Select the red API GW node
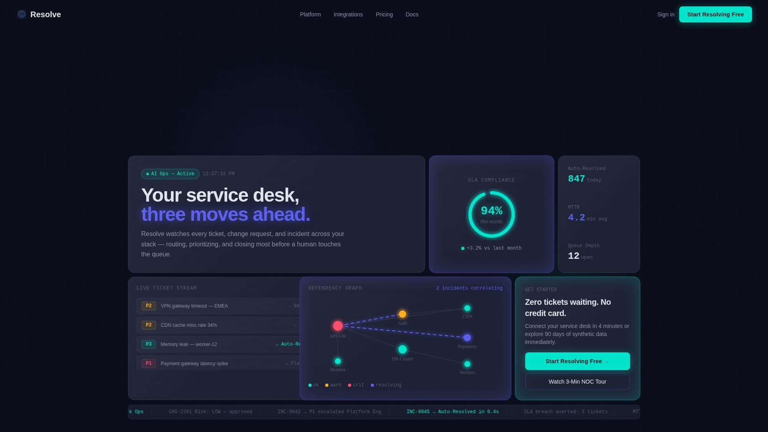 338,326
